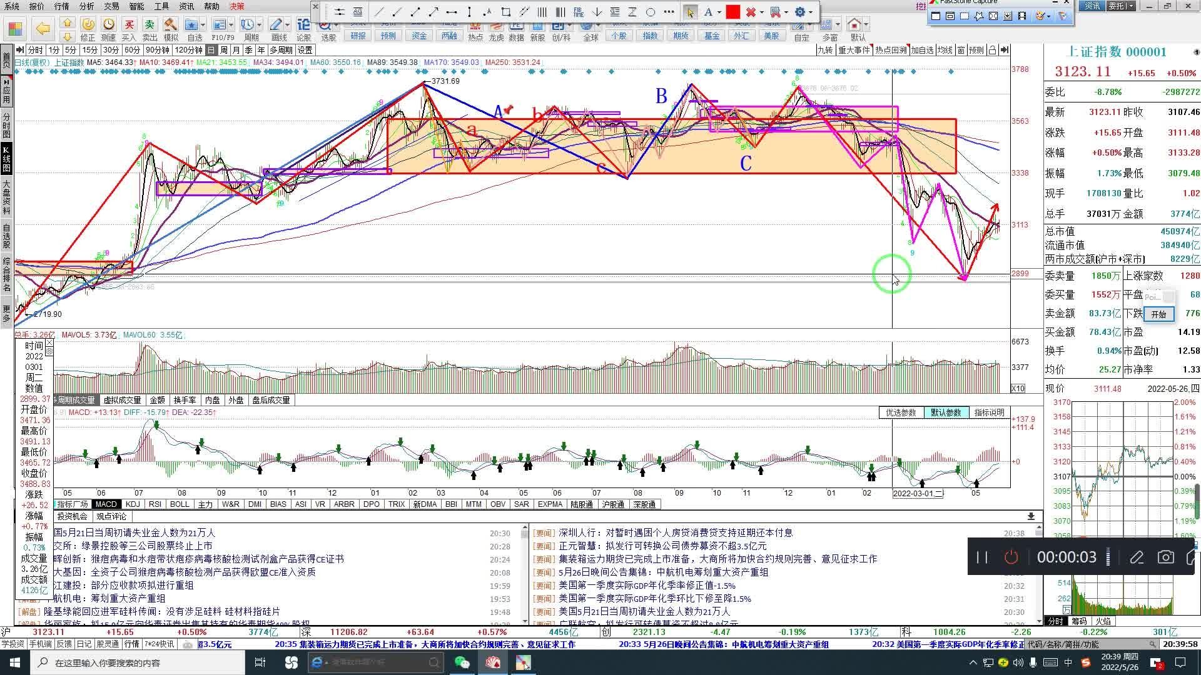Screen dimensions: 1201x675
Task: Select the arrow pointer cursor tool
Action: click(690, 12)
